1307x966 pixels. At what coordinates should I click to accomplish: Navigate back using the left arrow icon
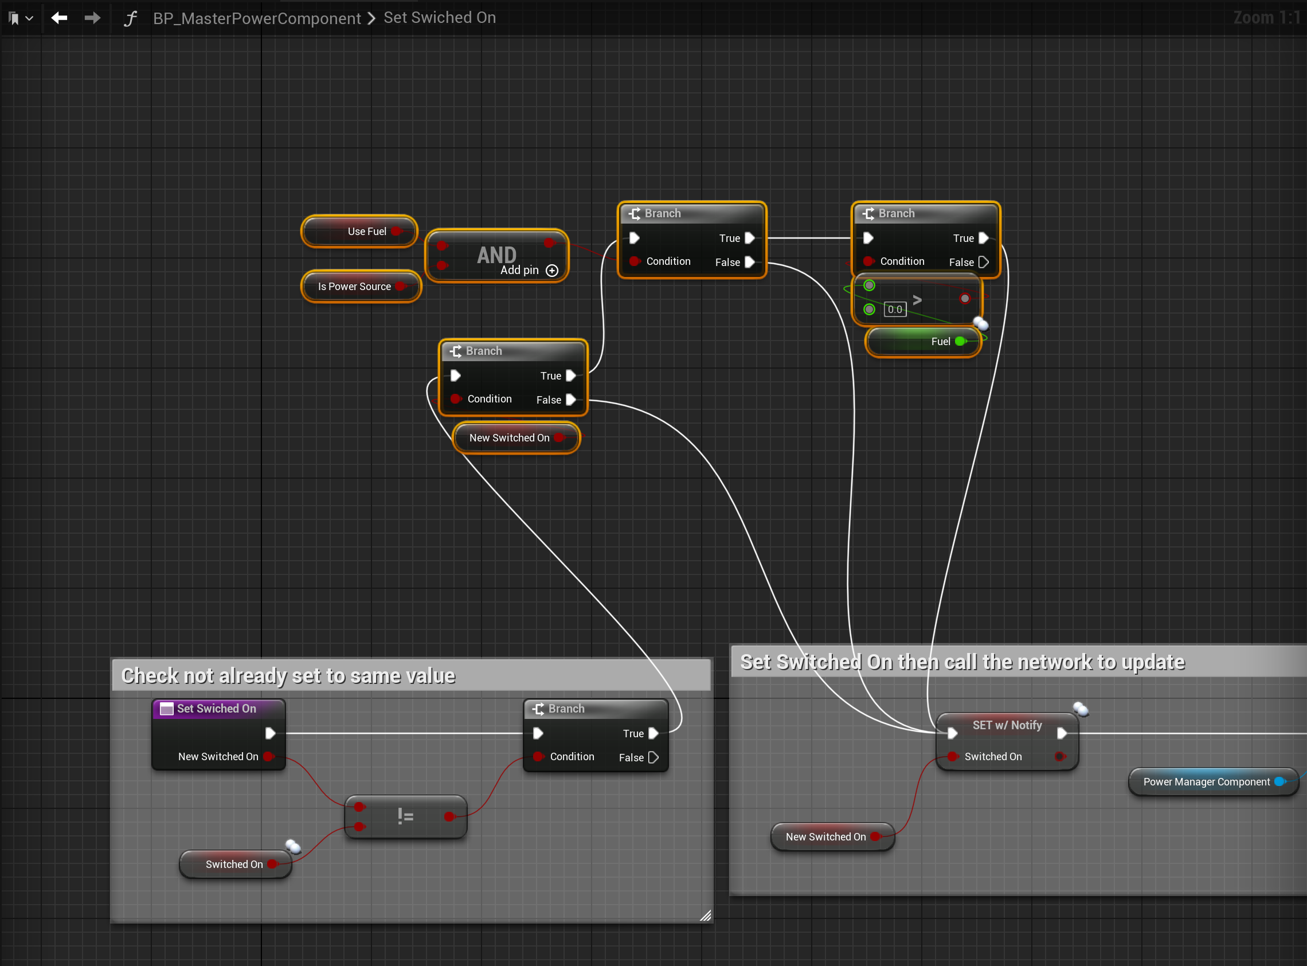(59, 18)
